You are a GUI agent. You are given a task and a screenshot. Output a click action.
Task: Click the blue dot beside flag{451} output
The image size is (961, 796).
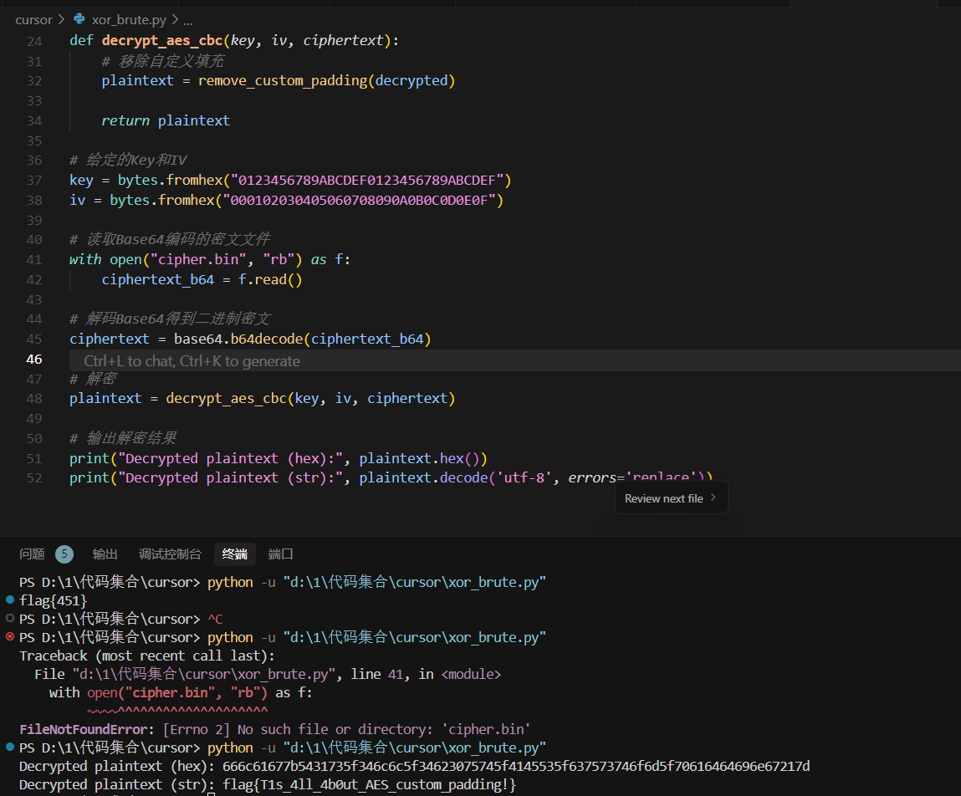point(10,600)
